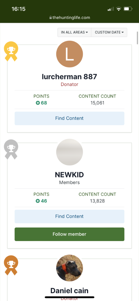Click Find Content under NEWKID
This screenshot has width=139, height=301.
[69, 216]
